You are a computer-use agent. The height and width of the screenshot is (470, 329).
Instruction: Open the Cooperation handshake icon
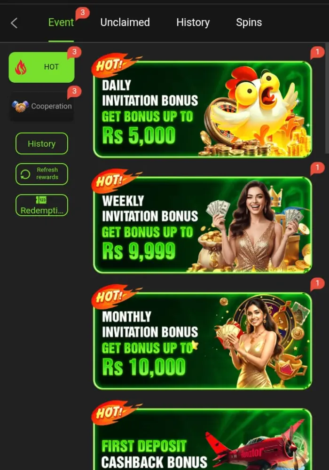pyautogui.click(x=20, y=106)
